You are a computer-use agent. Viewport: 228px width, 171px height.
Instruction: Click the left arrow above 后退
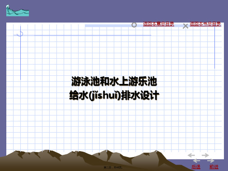click(196, 161)
